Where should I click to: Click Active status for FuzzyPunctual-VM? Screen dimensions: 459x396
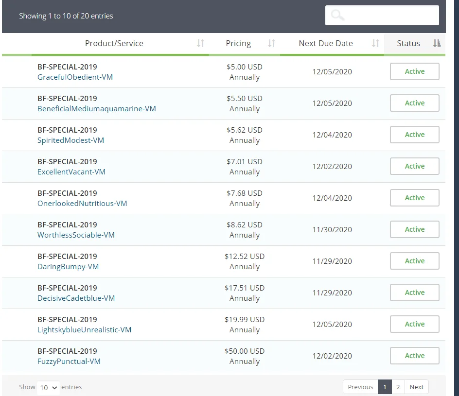pos(414,356)
